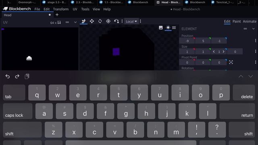Screen dimensions: 258x145
Task: Click UV panel drag handle
Action: [x=67, y=22]
